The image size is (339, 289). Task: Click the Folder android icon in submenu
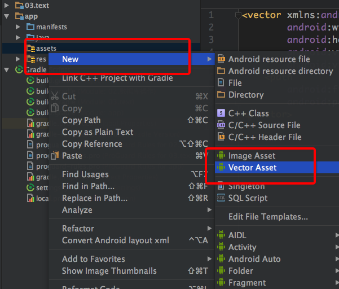[x=221, y=270]
